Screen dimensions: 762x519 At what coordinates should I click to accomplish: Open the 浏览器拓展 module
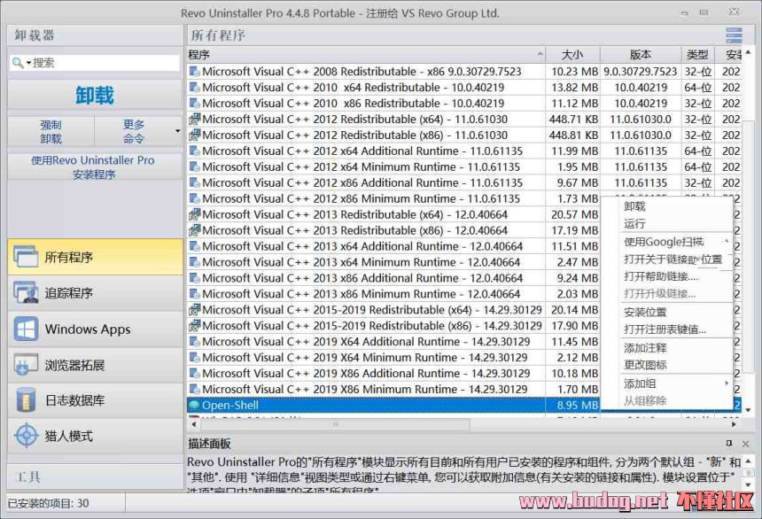96,365
